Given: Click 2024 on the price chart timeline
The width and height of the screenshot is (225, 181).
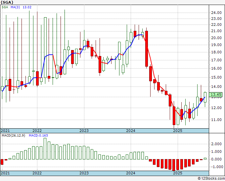Looking at the screenshot, I should click(131, 131).
